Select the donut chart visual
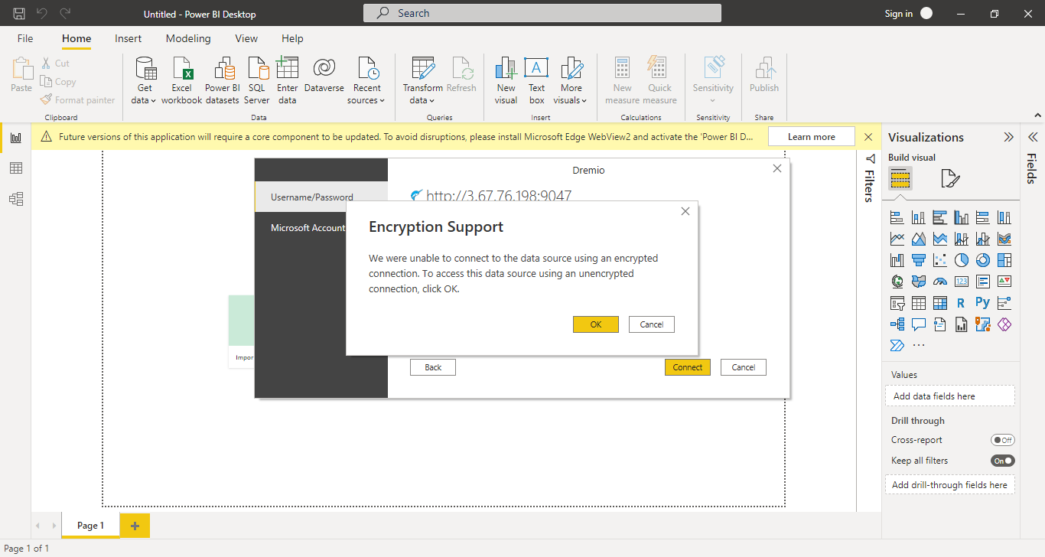This screenshot has height=557, width=1045. (983, 261)
